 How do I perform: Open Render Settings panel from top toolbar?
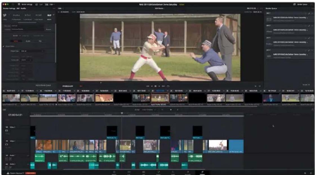coord(25,5)
